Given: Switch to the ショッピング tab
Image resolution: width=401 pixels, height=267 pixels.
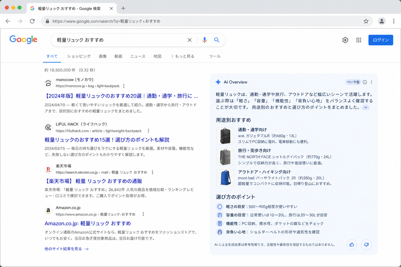Looking at the screenshot, I should (79, 56).
